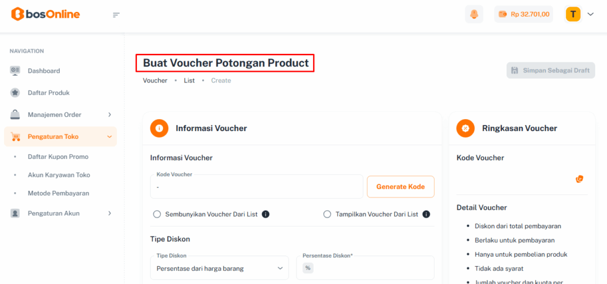Click the Generate Kode button
This screenshot has height=284, width=607.
(x=401, y=187)
